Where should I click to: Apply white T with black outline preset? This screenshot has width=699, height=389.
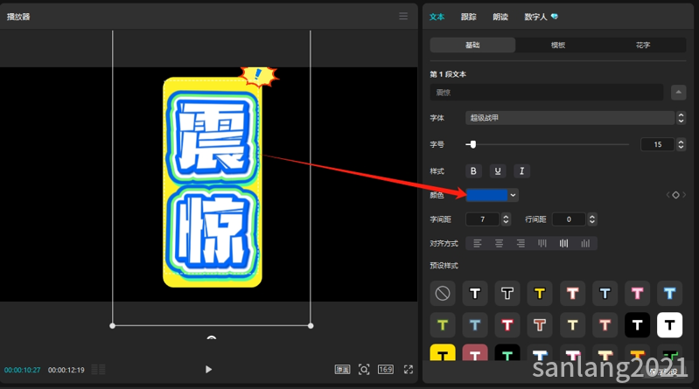pyautogui.click(x=475, y=293)
